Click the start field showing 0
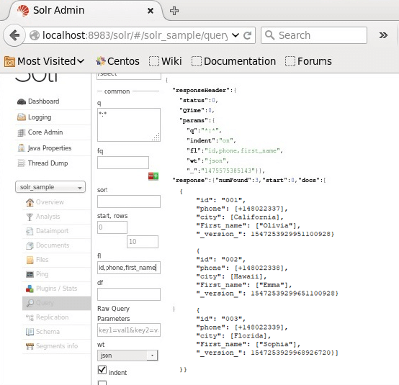399x385 pixels. 112,227
